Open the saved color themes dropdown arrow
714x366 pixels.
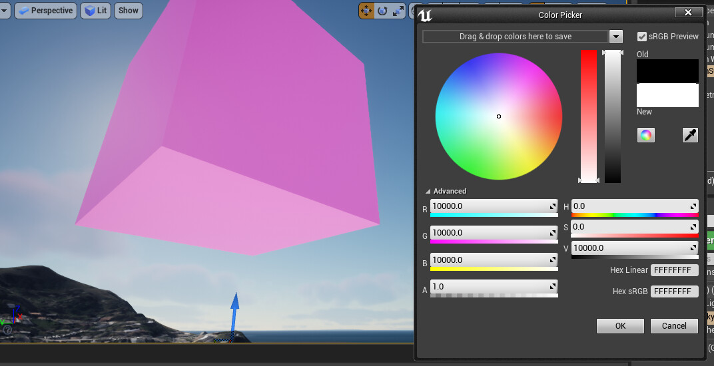(x=615, y=37)
